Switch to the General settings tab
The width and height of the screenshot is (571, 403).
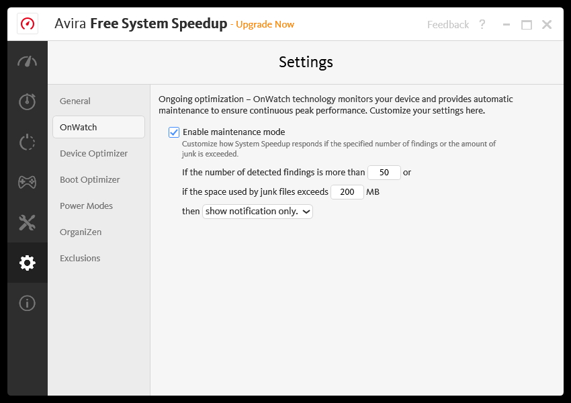point(75,101)
